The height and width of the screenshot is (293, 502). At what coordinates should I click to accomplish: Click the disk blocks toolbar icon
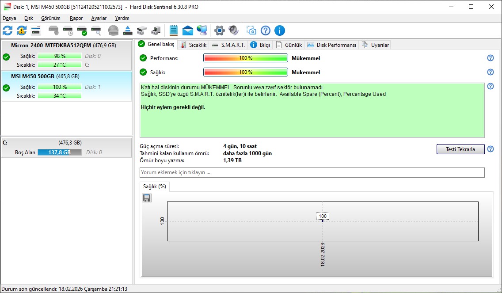(x=142, y=31)
